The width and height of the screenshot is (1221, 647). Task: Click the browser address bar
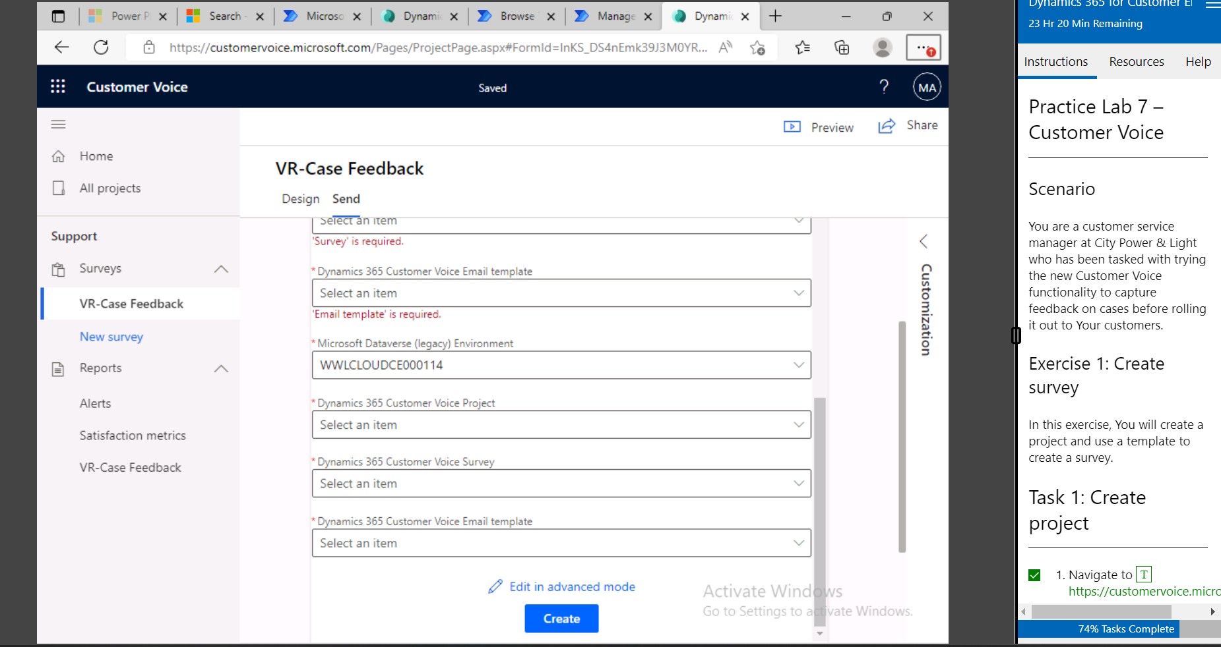[435, 47]
